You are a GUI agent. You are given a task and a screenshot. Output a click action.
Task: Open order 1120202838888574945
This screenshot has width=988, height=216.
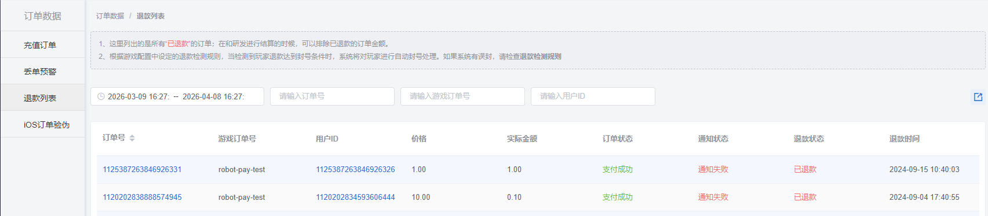coord(142,197)
